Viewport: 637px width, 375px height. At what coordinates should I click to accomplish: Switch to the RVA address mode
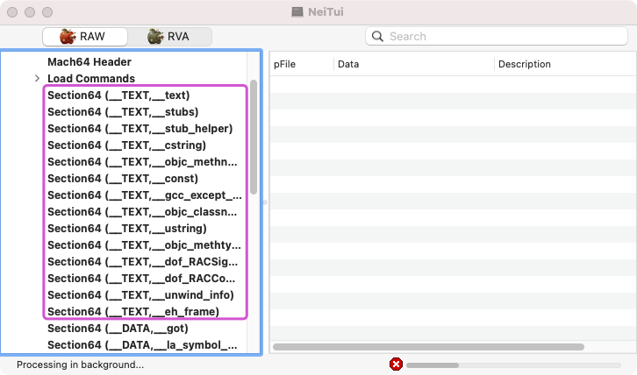pos(169,37)
